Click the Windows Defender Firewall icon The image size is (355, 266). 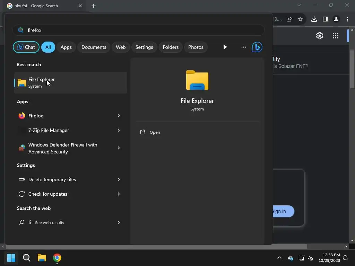click(22, 148)
